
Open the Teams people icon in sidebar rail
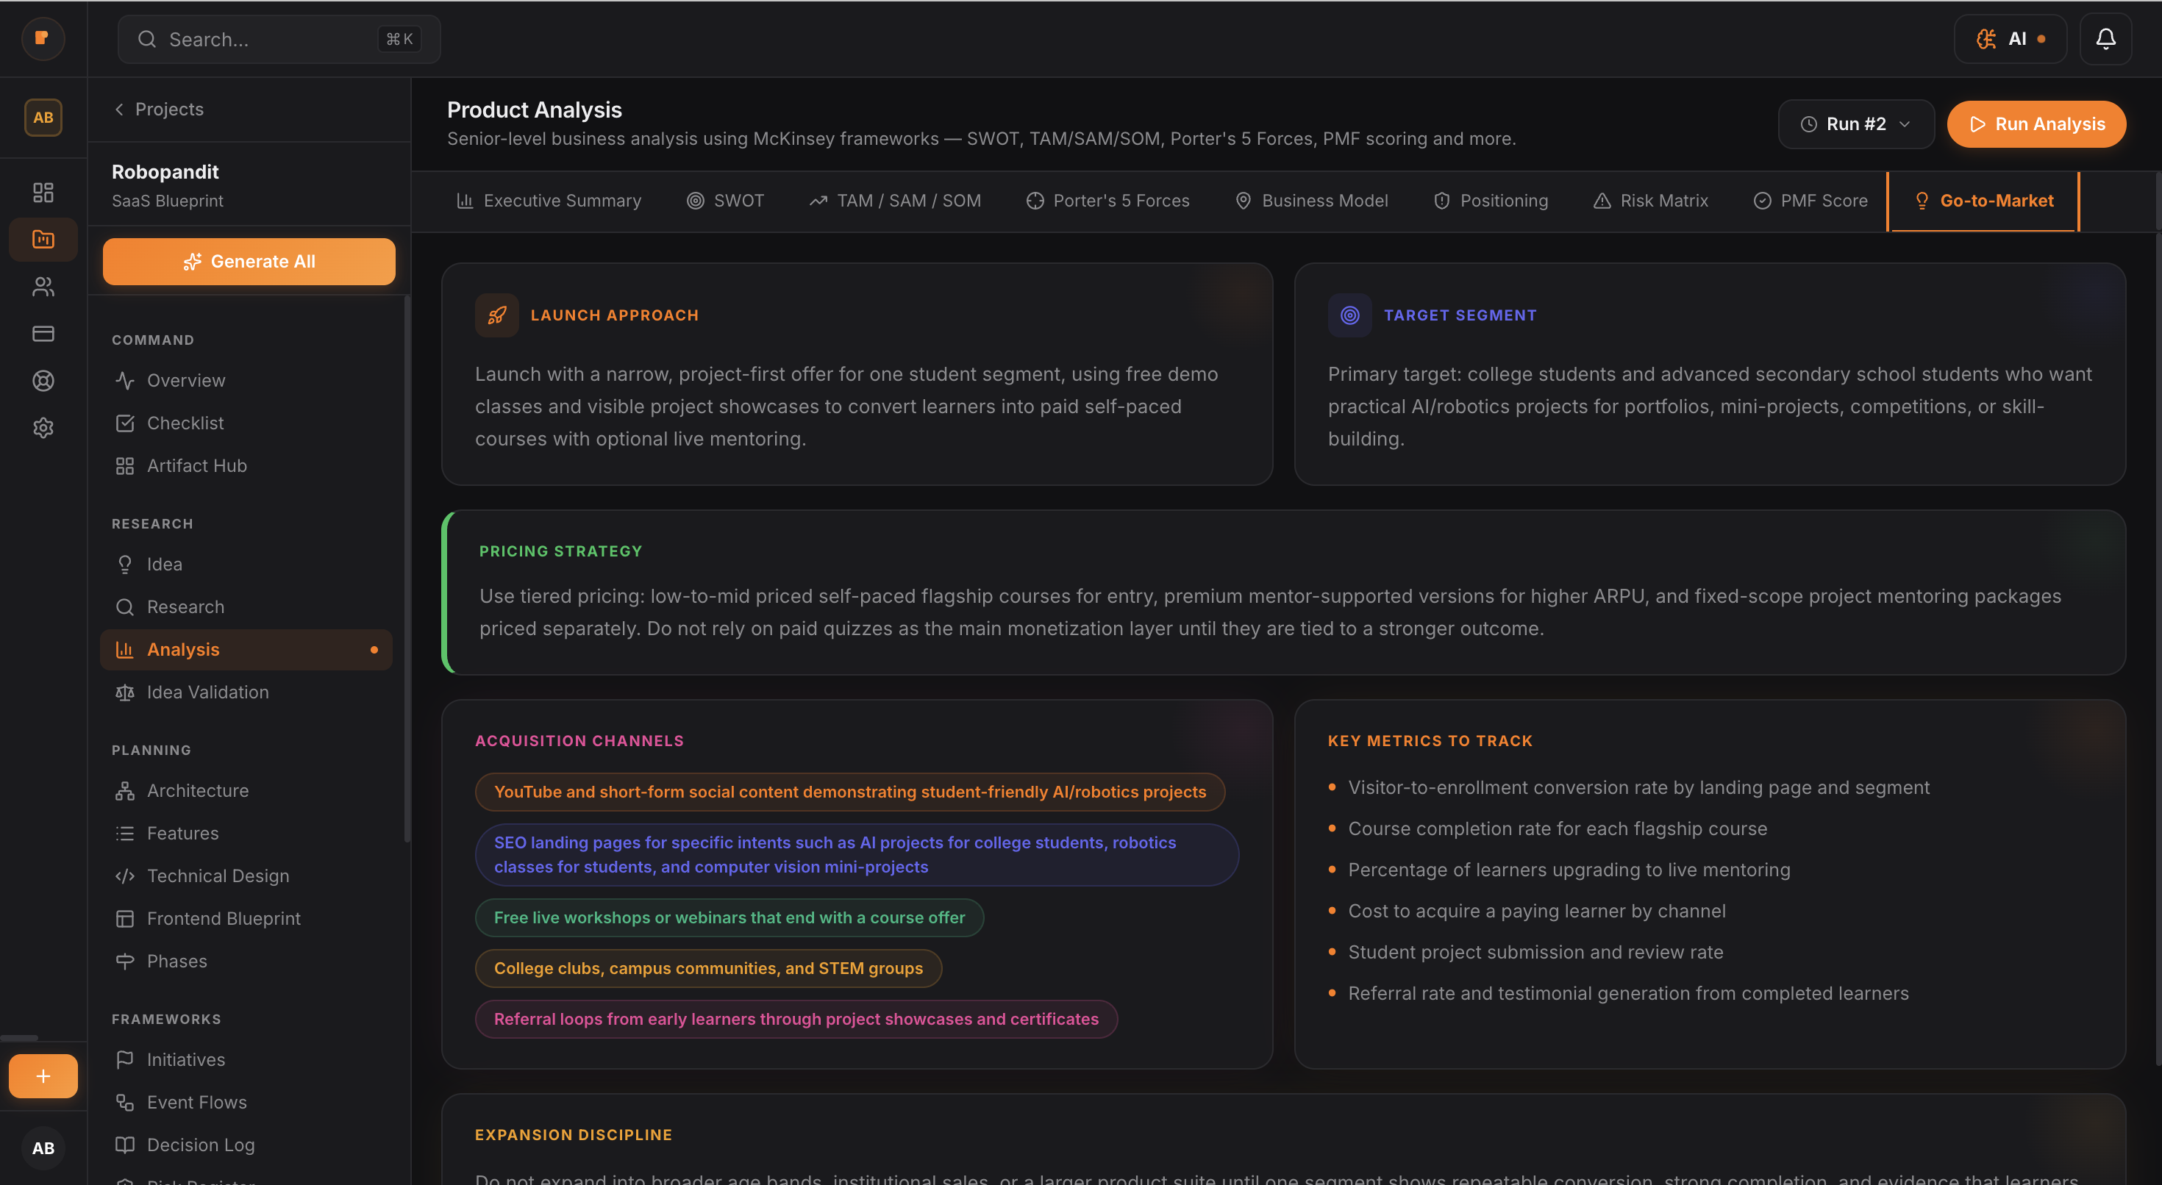pyautogui.click(x=43, y=286)
